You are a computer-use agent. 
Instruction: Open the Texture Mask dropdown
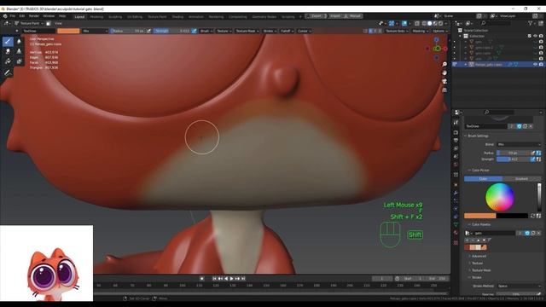[247, 31]
